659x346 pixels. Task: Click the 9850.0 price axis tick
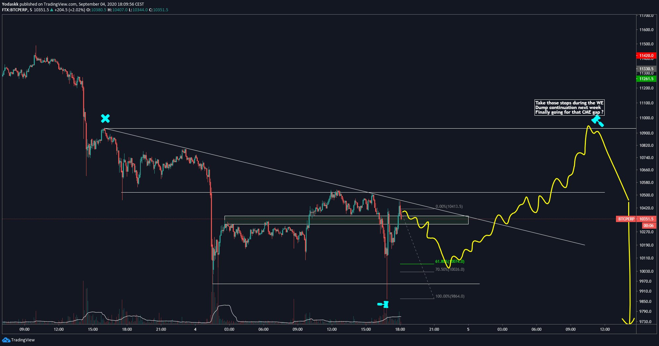tap(645, 302)
